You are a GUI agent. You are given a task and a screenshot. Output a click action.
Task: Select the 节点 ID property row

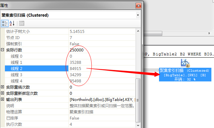pyautogui.click(x=70, y=37)
